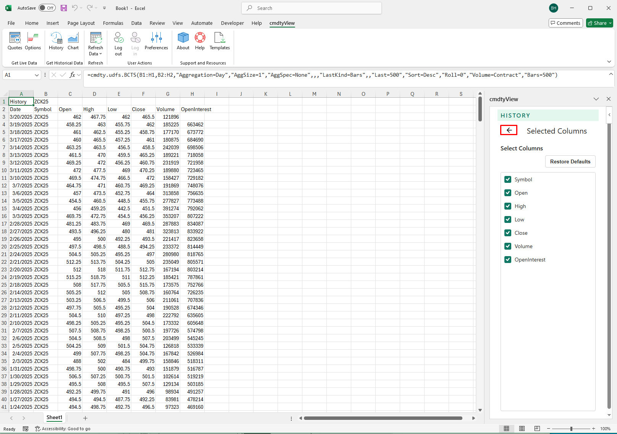Open the ribbon display options chevron

click(x=609, y=61)
